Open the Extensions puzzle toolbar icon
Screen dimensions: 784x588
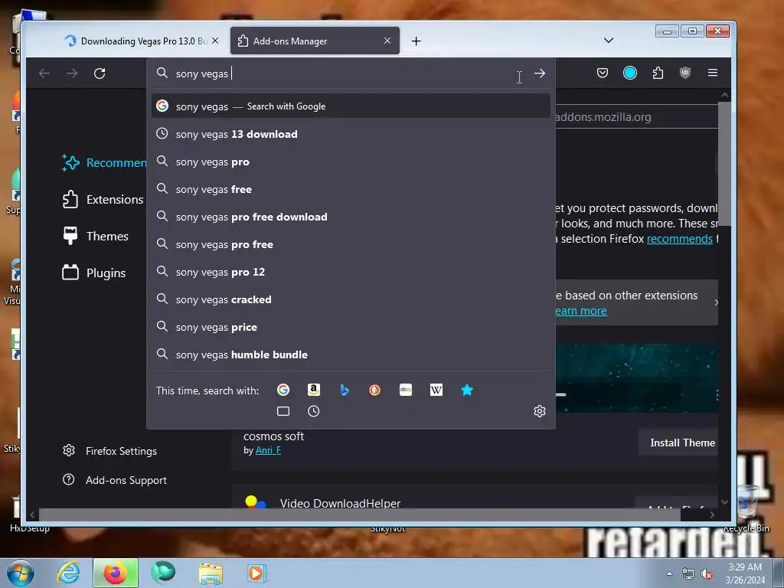click(x=658, y=73)
